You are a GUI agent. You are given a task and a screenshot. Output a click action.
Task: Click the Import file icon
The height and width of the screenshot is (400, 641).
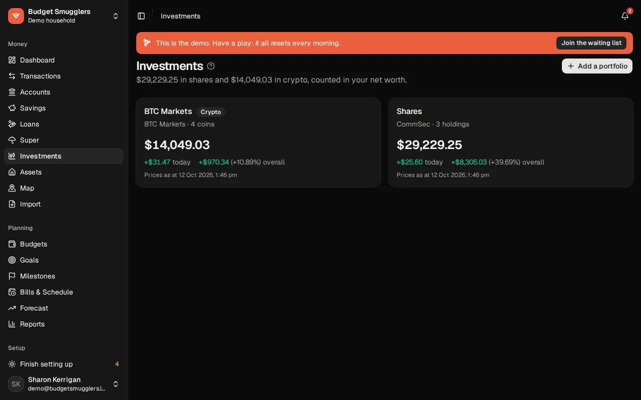tap(12, 204)
